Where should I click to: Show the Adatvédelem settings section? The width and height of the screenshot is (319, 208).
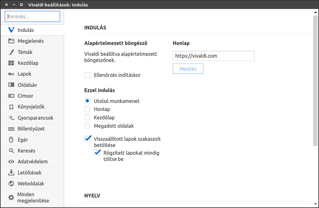tap(32, 162)
